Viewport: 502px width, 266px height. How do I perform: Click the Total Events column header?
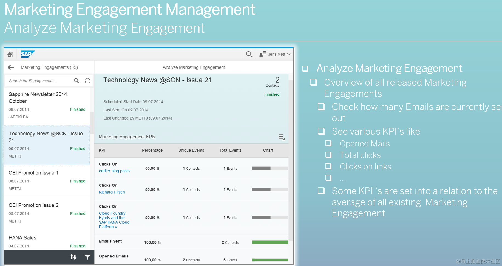click(x=230, y=150)
